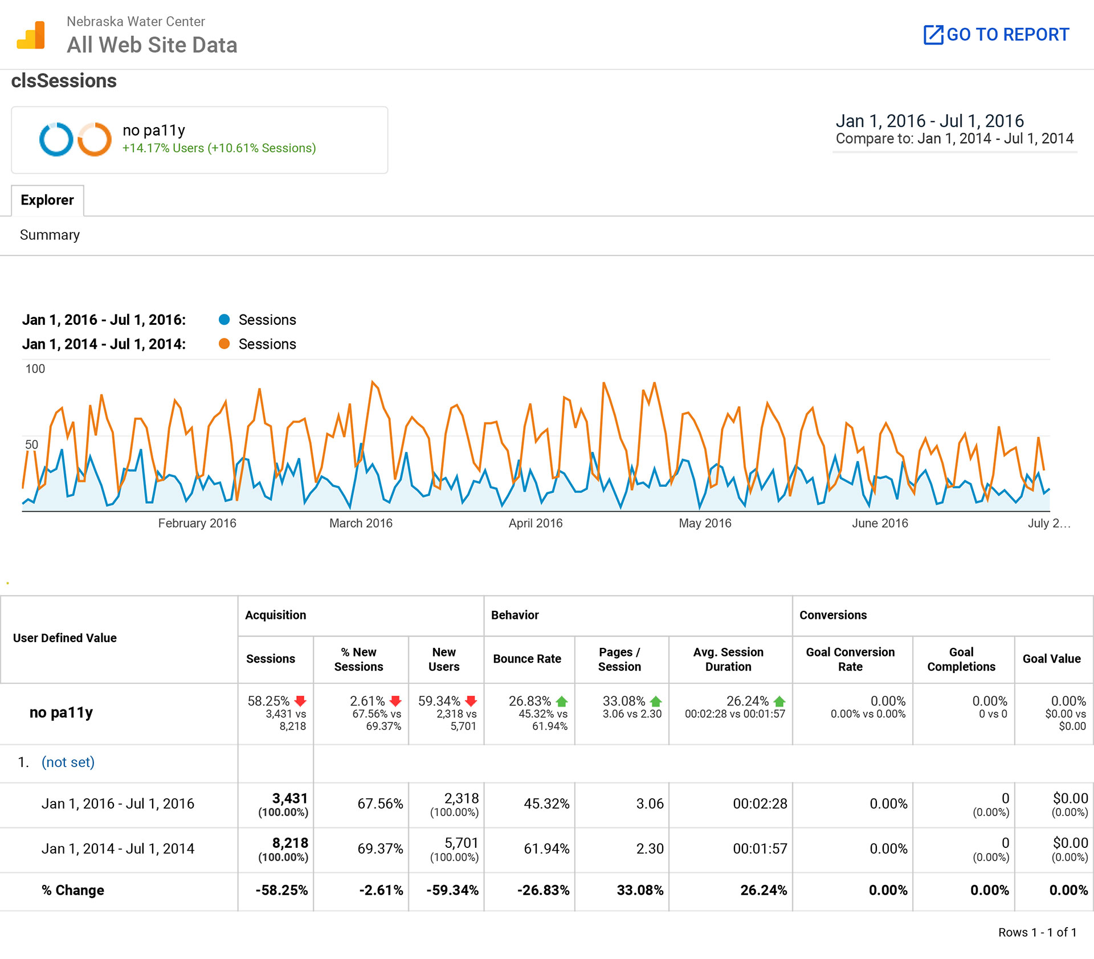
Task: Click the % Change row label
Action: pos(73,891)
